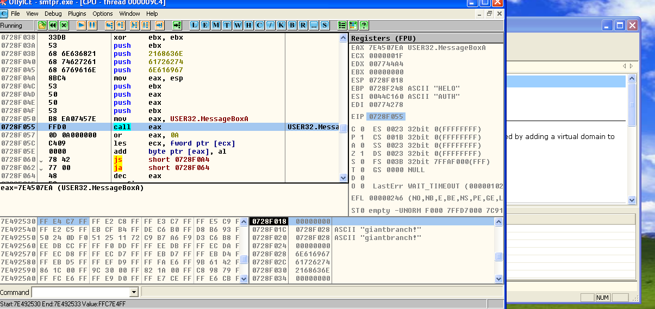Click the Open file toolbar icon
This screenshot has width=655, height=309.
click(42, 26)
